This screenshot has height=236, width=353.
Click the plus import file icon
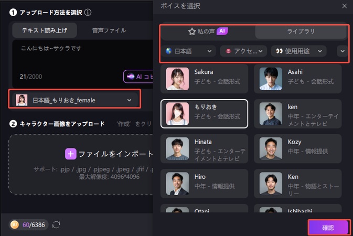coord(71,154)
